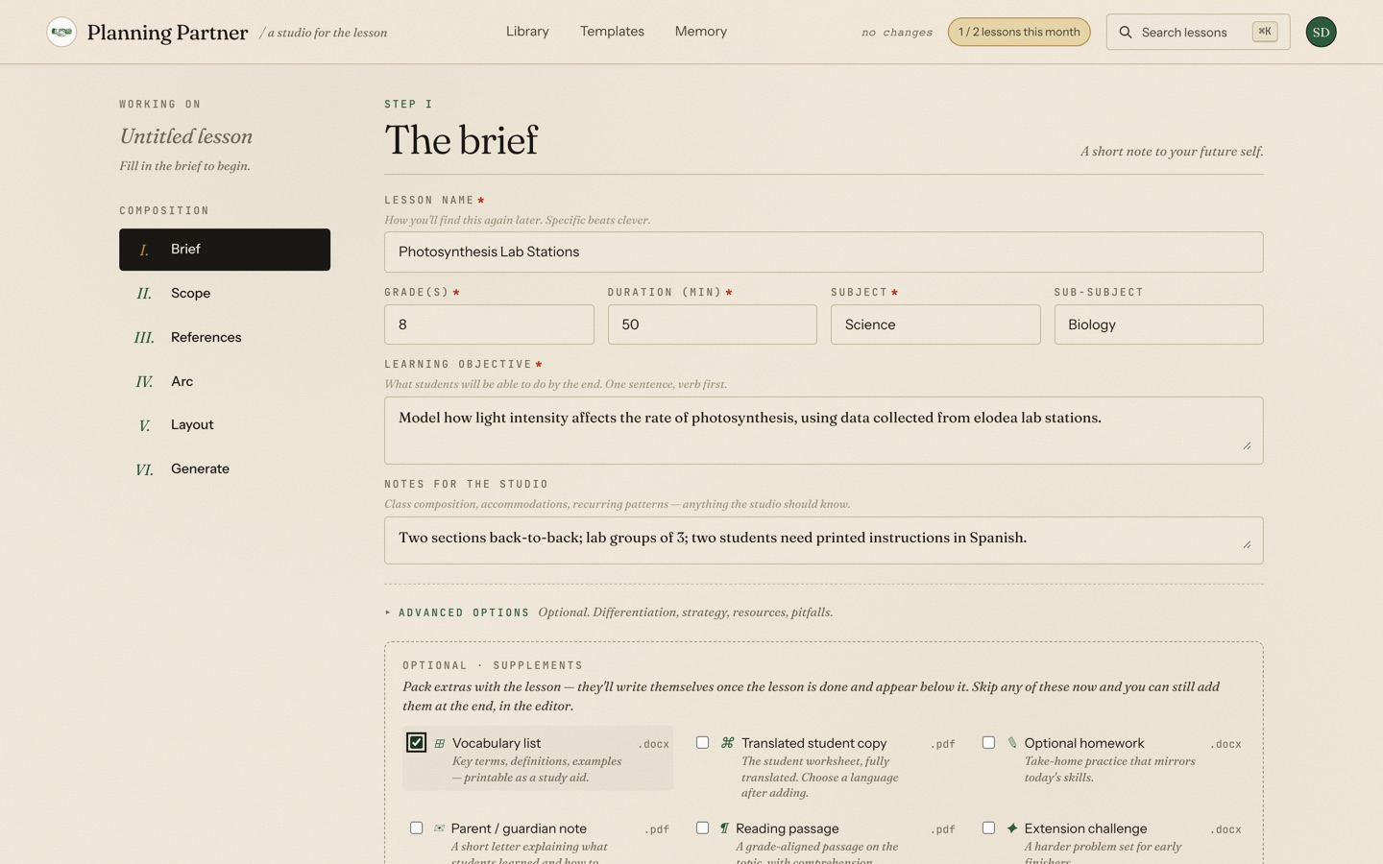1383x864 pixels.
Task: Click the Optional homework pencil icon
Action: click(x=1011, y=743)
